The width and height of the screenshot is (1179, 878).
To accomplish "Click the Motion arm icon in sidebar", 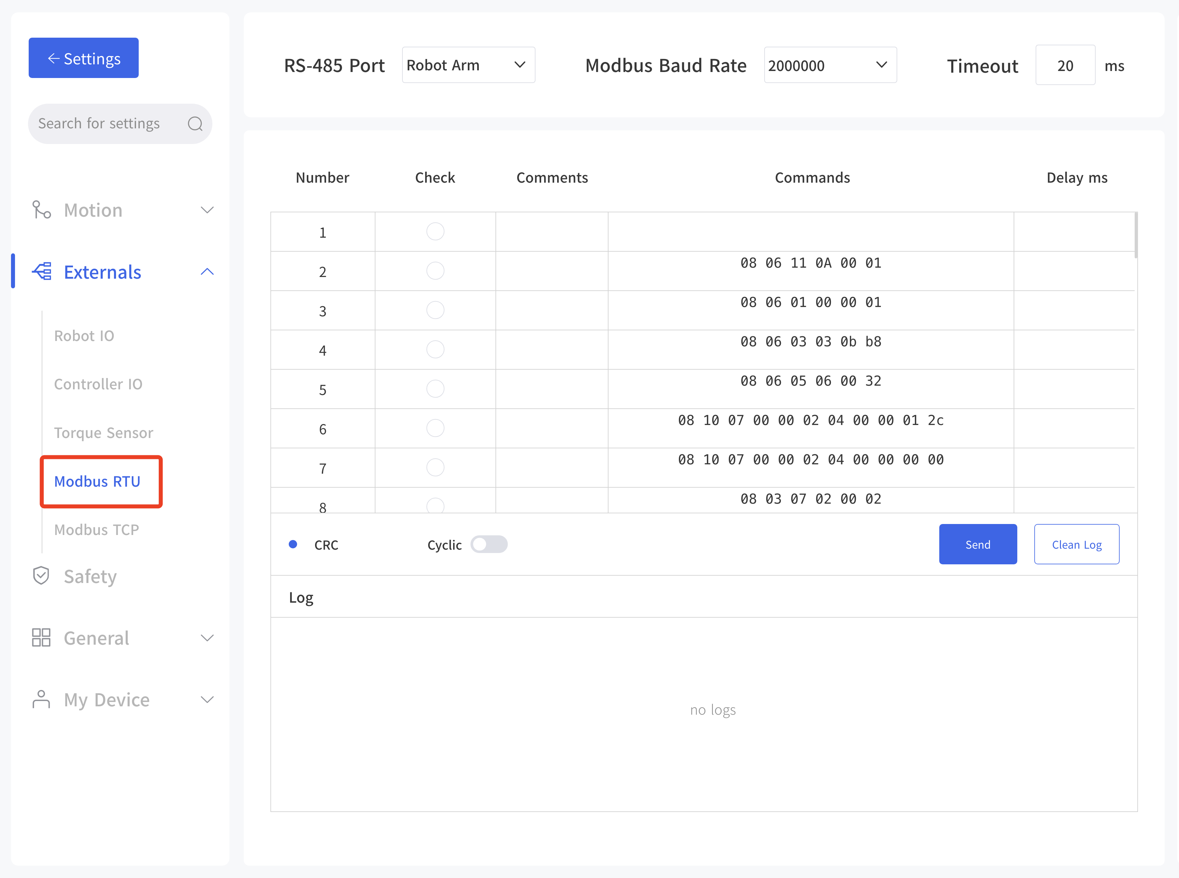I will point(41,210).
